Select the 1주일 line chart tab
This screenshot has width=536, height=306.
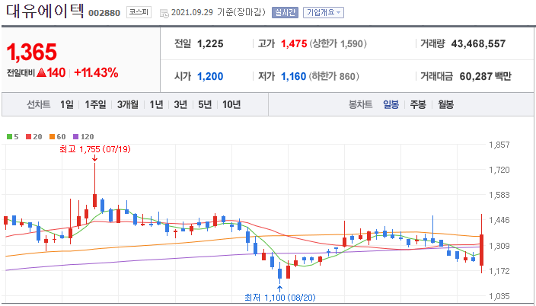click(x=95, y=104)
